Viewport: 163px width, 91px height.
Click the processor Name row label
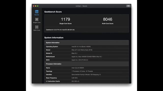pyautogui.click(x=48, y=68)
